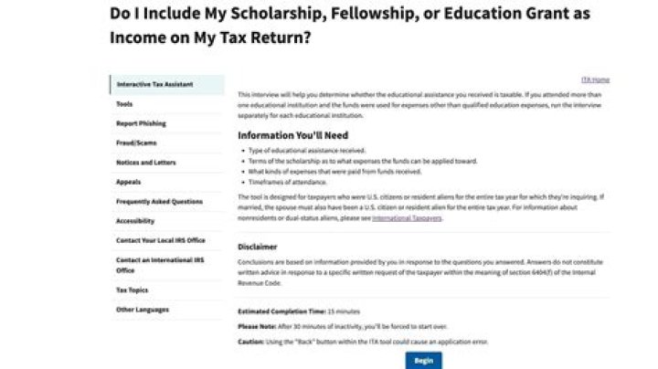
Task: Select Tools in the sidebar
Action: 124,104
